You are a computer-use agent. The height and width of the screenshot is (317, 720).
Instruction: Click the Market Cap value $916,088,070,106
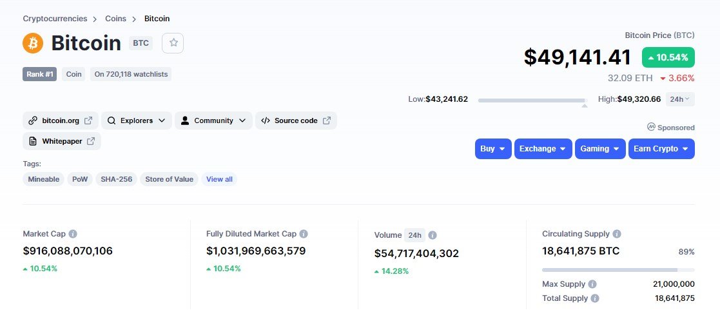click(x=68, y=251)
